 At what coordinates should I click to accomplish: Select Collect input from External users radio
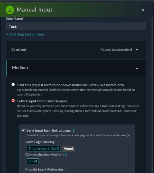(13, 101)
